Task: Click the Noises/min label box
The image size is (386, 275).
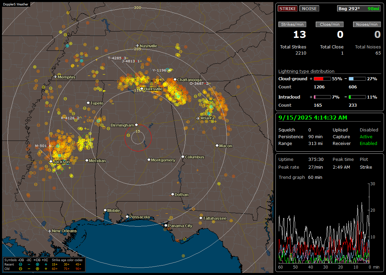Action: click(367, 24)
